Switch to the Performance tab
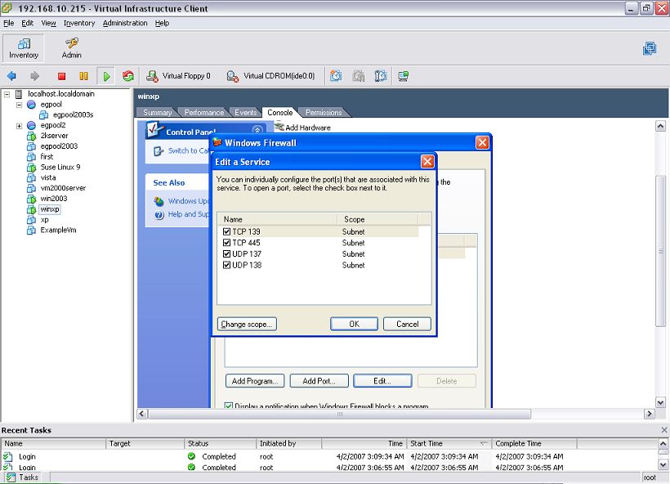670x484 pixels. [x=203, y=113]
